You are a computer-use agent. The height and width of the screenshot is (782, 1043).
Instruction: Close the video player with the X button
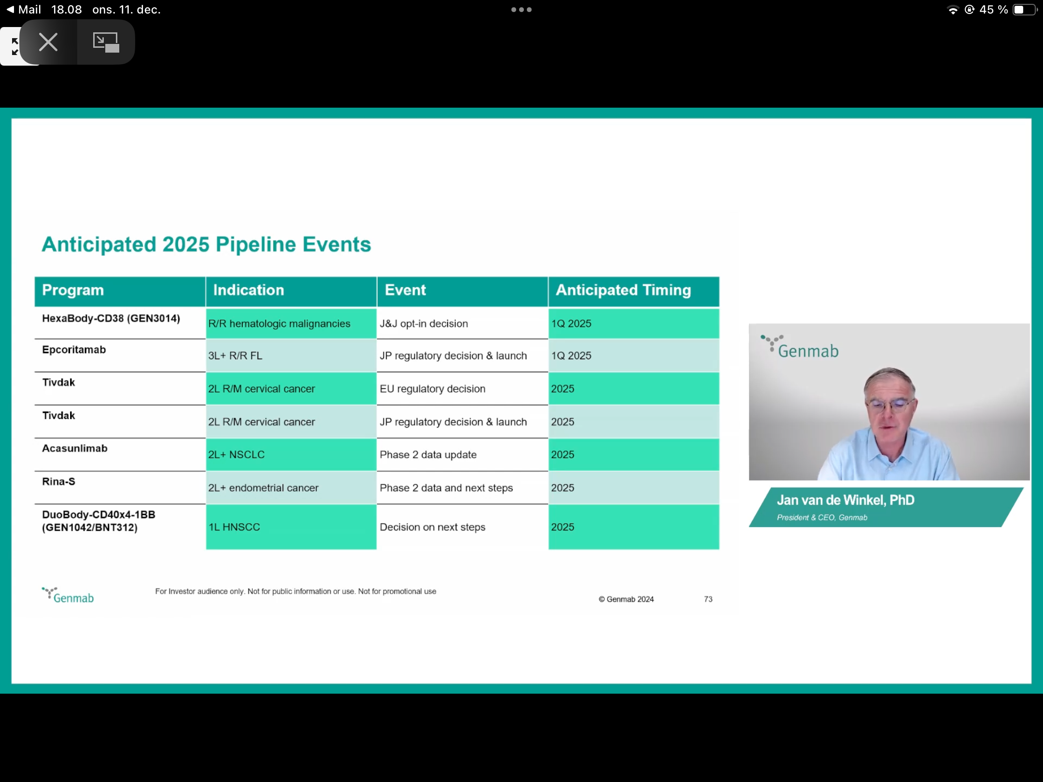click(48, 42)
